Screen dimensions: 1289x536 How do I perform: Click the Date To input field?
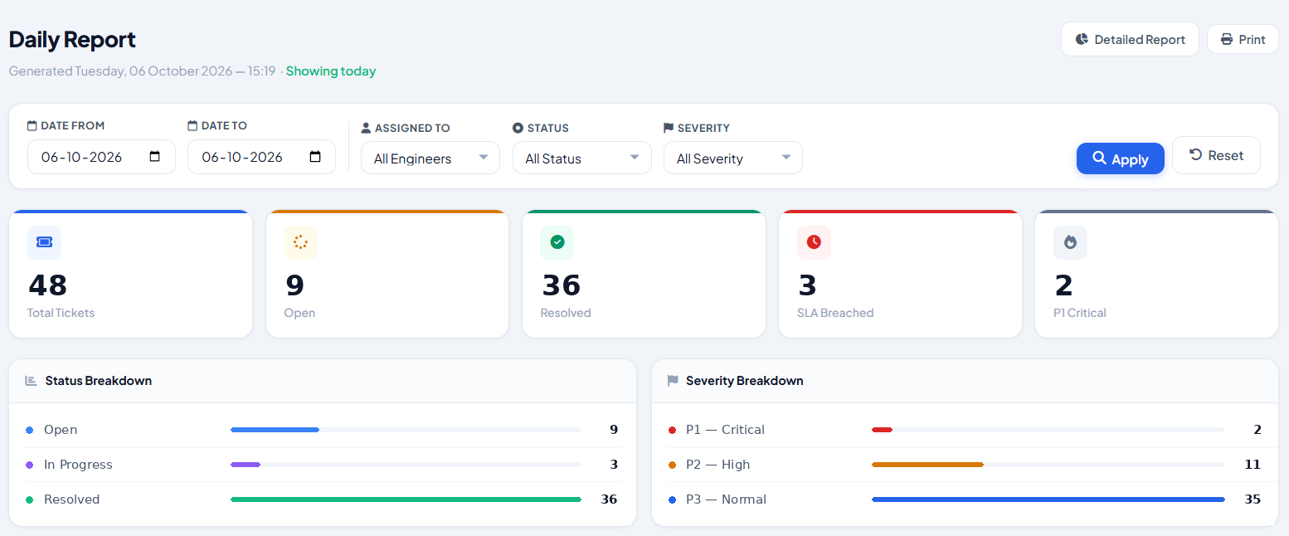[261, 157]
